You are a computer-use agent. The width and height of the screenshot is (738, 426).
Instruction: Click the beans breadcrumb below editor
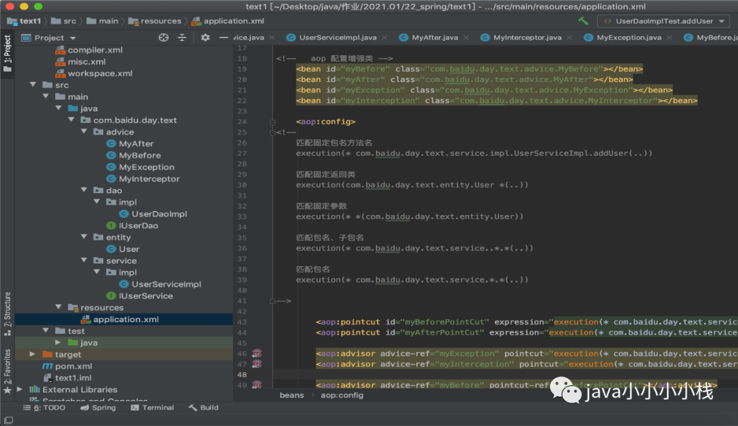[292, 395]
